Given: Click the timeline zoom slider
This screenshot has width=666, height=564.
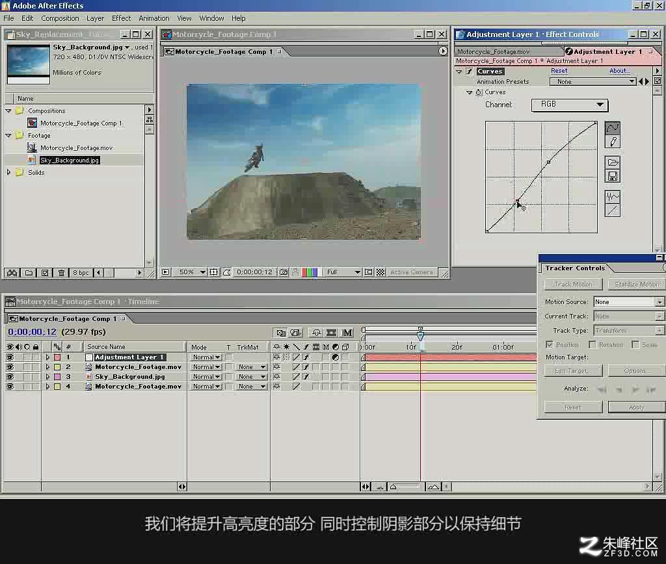Looking at the screenshot, I should click(x=406, y=487).
